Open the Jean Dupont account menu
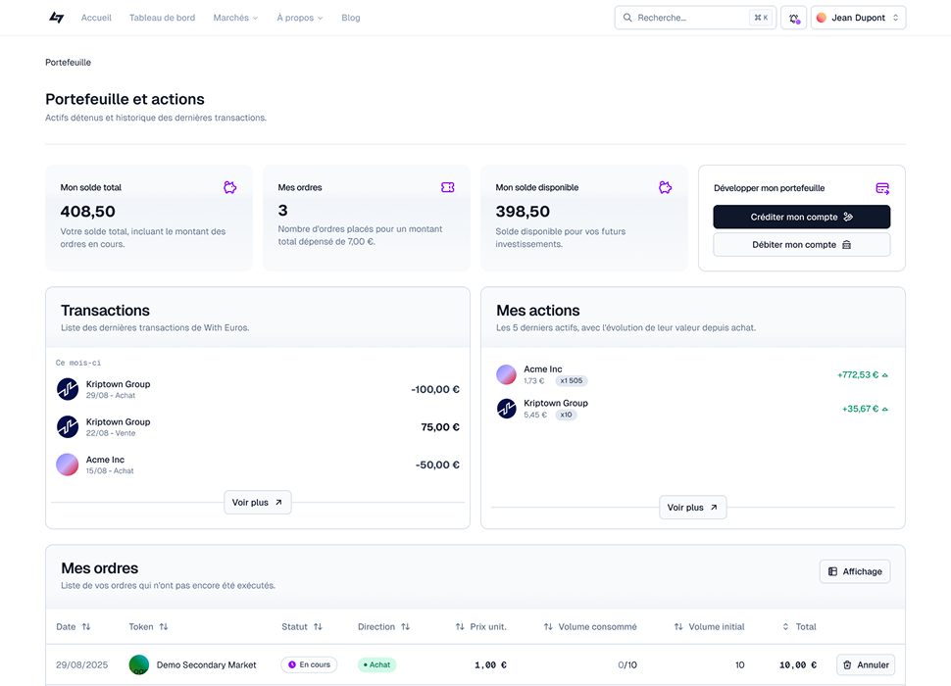The height and width of the screenshot is (686, 951). [858, 18]
